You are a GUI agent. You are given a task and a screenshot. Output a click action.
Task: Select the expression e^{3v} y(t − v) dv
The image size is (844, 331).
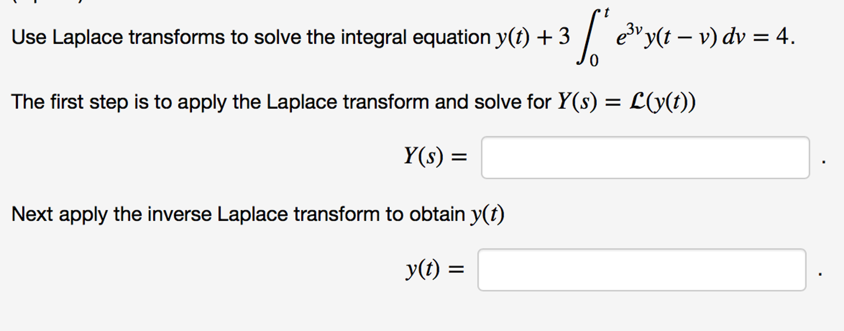681,37
